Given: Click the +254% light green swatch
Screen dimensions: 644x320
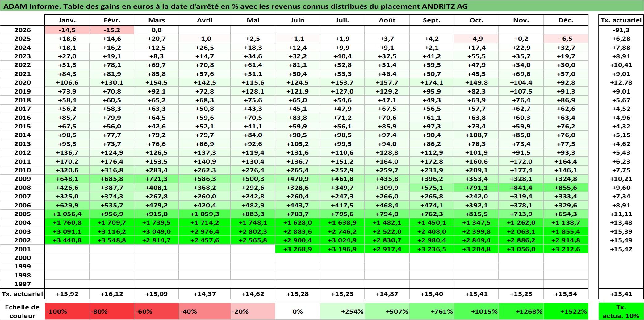Looking at the screenshot, I should [342, 311].
